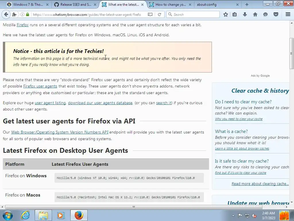Viewport: 294px width, 221px height.
Task: Click the 'Clear cache & history' sidebar heading
Action: [260, 91]
